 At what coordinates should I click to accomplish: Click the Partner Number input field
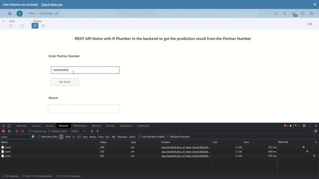[x=85, y=70]
